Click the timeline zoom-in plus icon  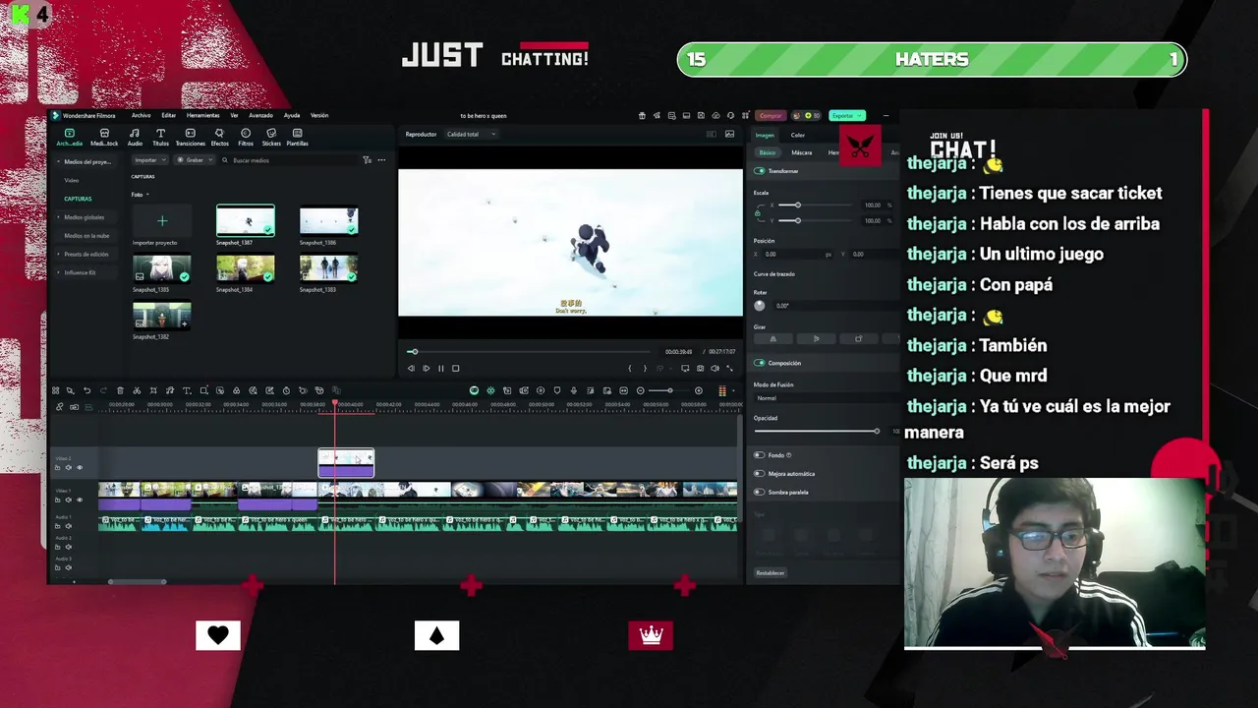(699, 390)
